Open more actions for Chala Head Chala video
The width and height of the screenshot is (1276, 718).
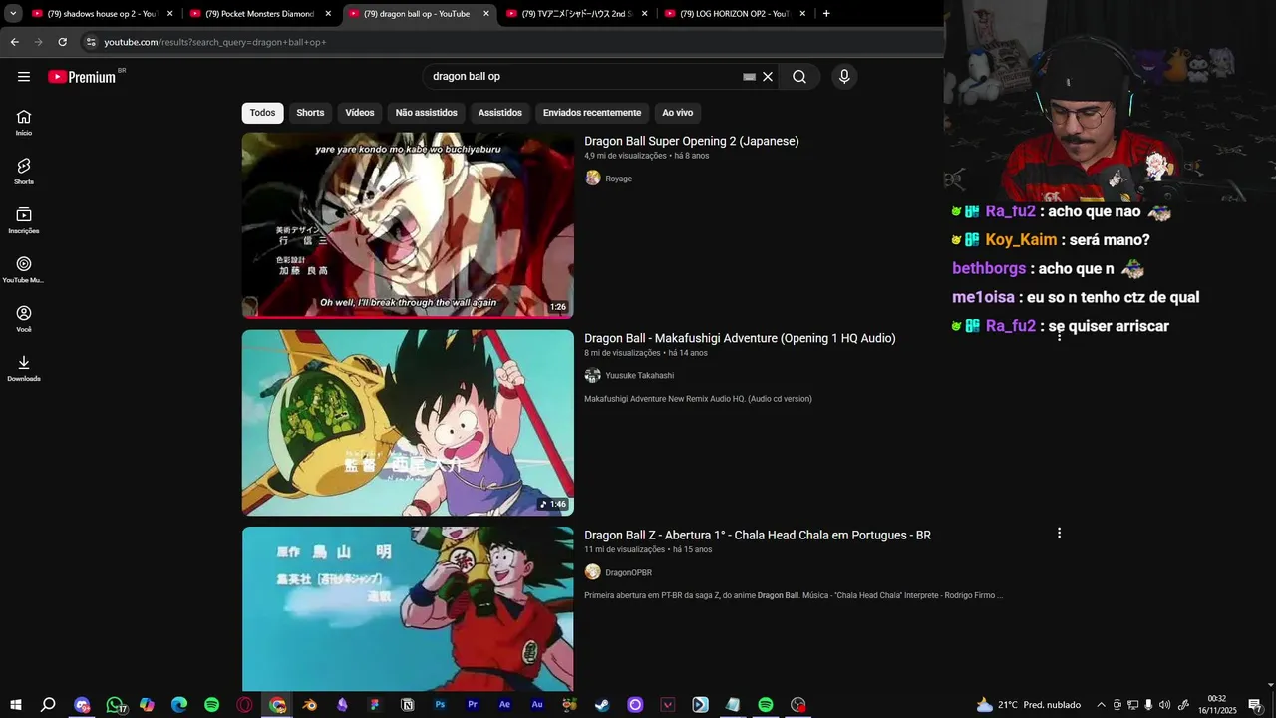1059,534
